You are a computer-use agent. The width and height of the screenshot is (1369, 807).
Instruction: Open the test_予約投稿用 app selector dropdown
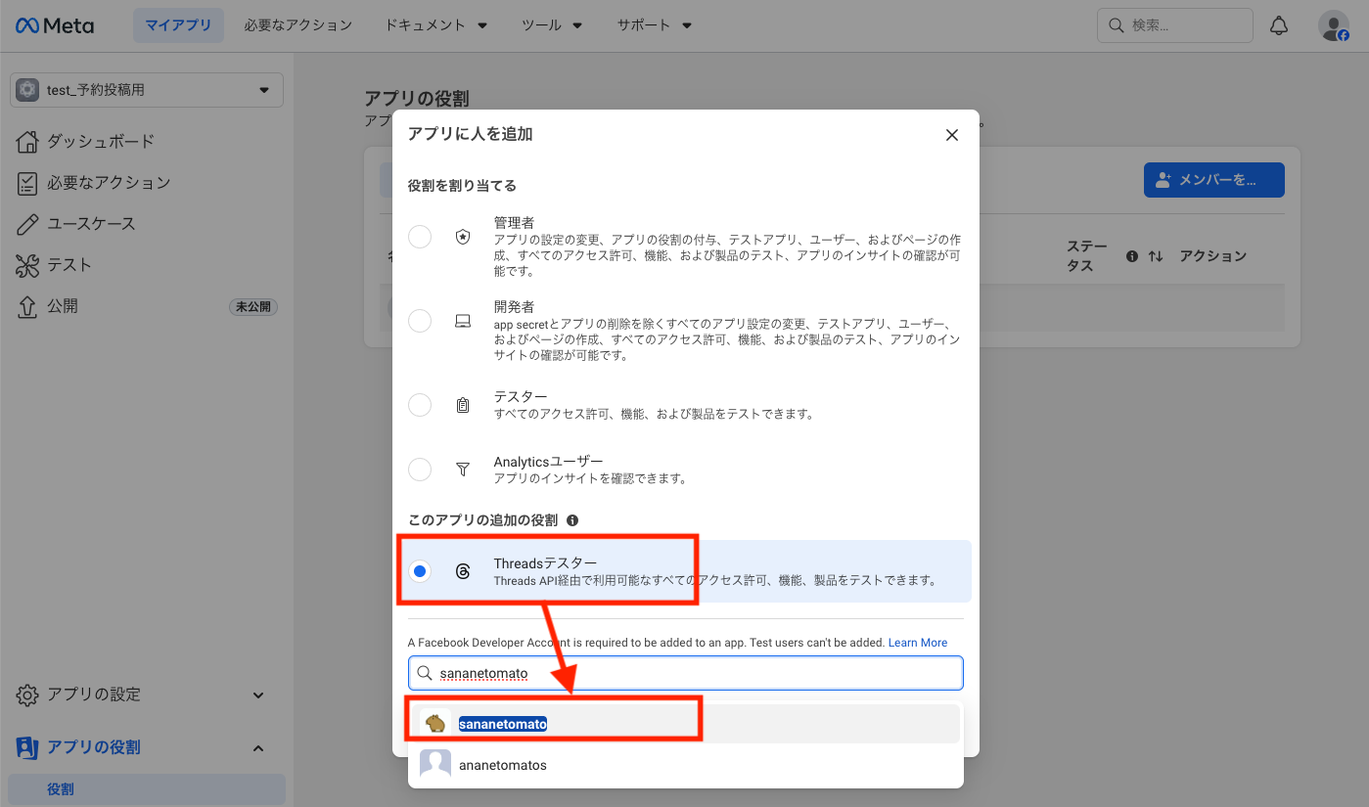[x=147, y=90]
